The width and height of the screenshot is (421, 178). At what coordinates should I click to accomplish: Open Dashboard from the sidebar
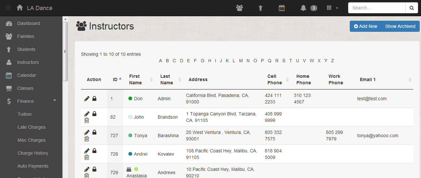(x=28, y=23)
